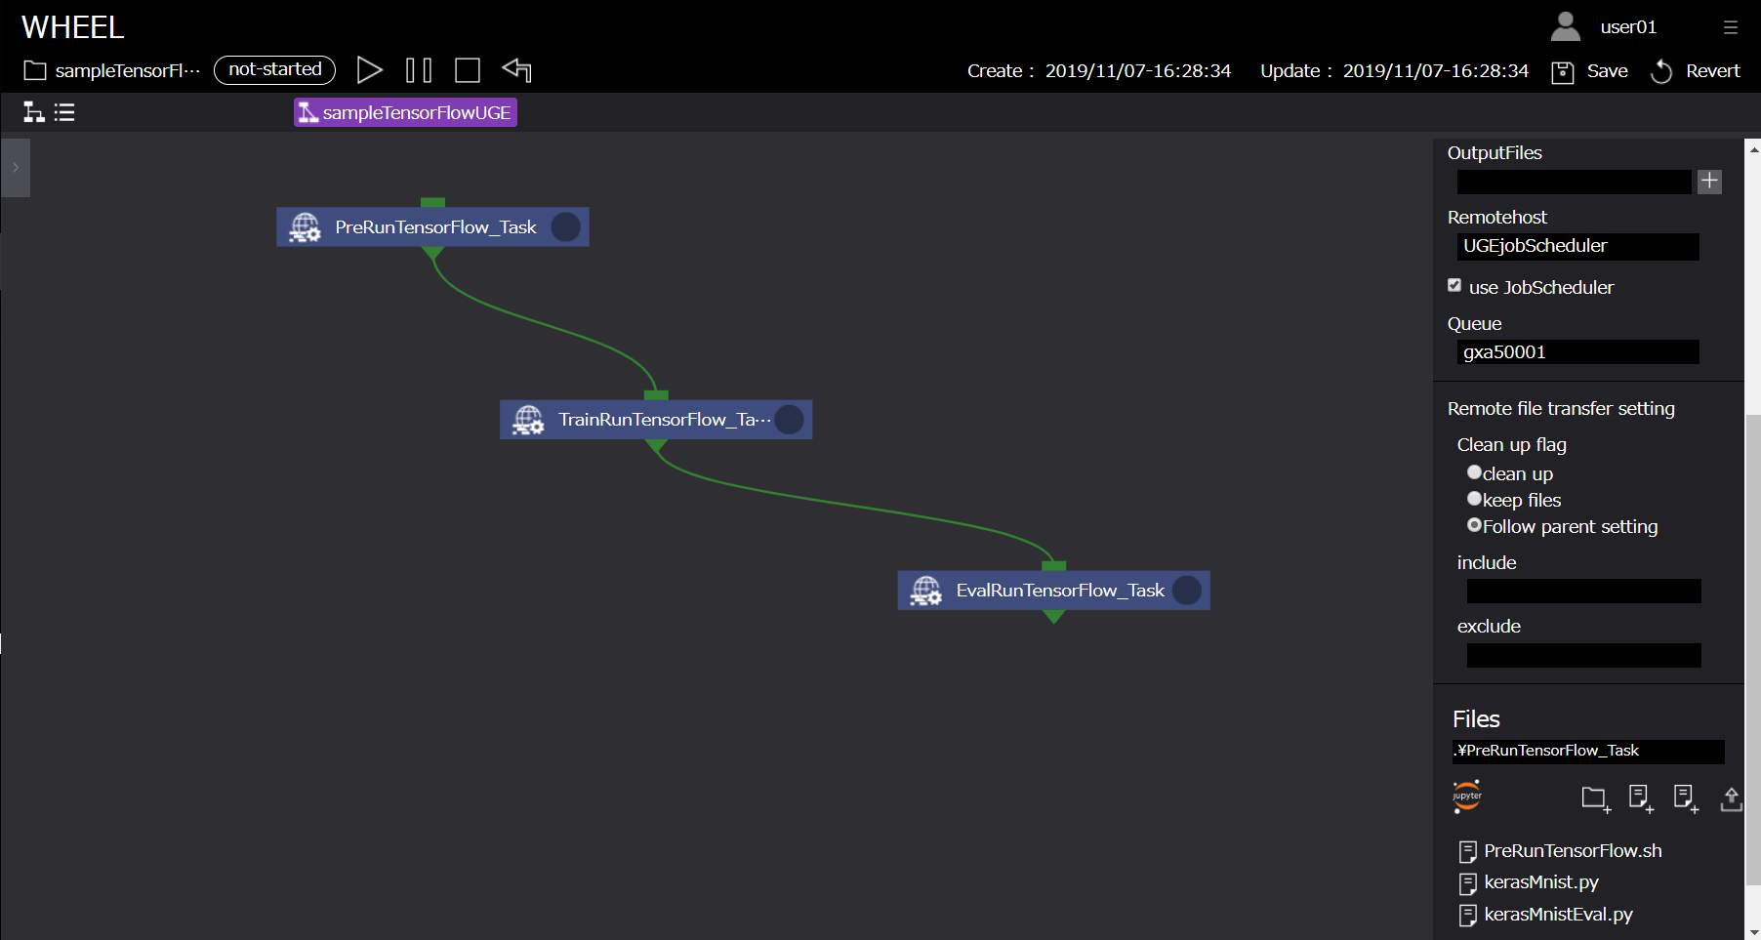Stop the project with the square button

(468, 70)
